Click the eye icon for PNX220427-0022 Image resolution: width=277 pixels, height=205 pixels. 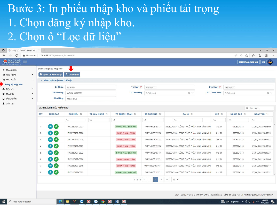(50, 153)
